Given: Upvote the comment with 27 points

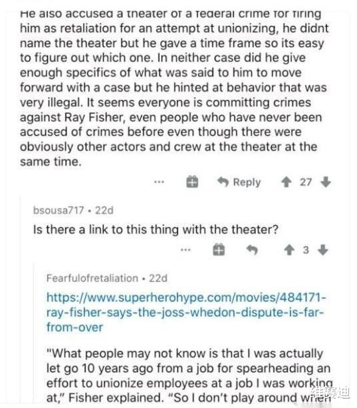Looking at the screenshot, I should pyautogui.click(x=287, y=182).
